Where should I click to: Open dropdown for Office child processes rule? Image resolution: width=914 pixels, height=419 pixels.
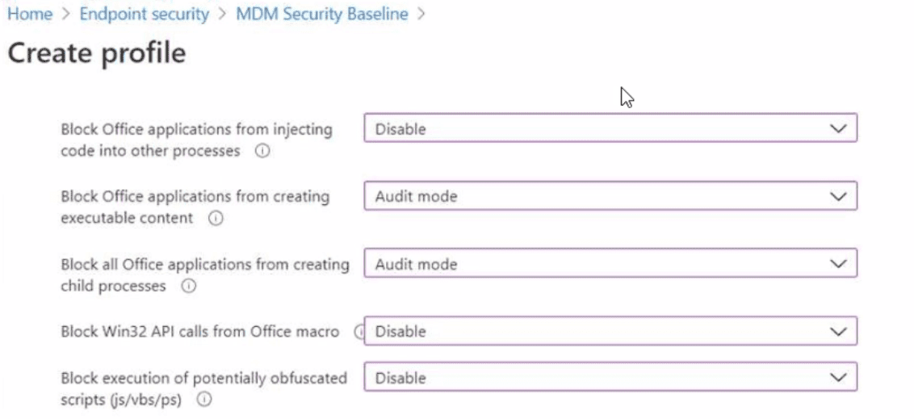(610, 264)
